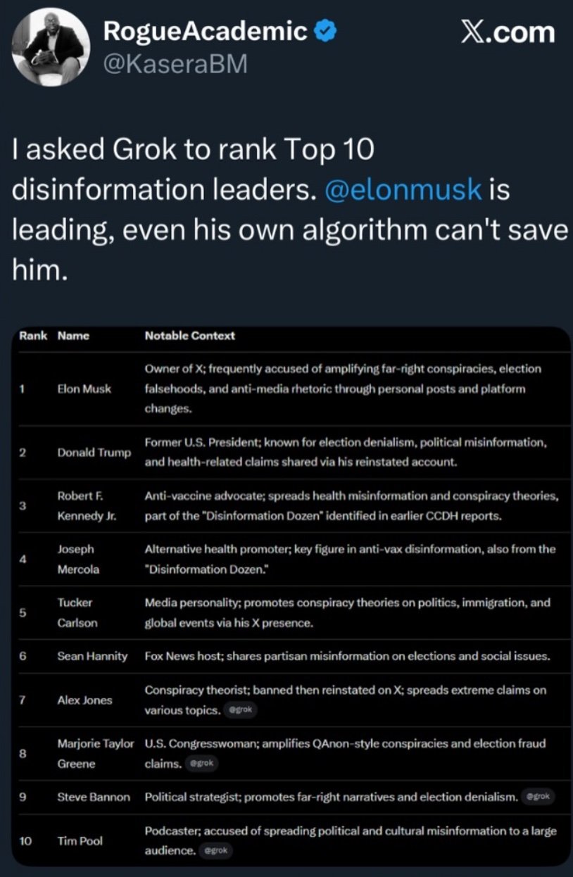Select the Robert F. Kennedy Jr. name cell
The height and width of the screenshot is (877, 573).
85,506
